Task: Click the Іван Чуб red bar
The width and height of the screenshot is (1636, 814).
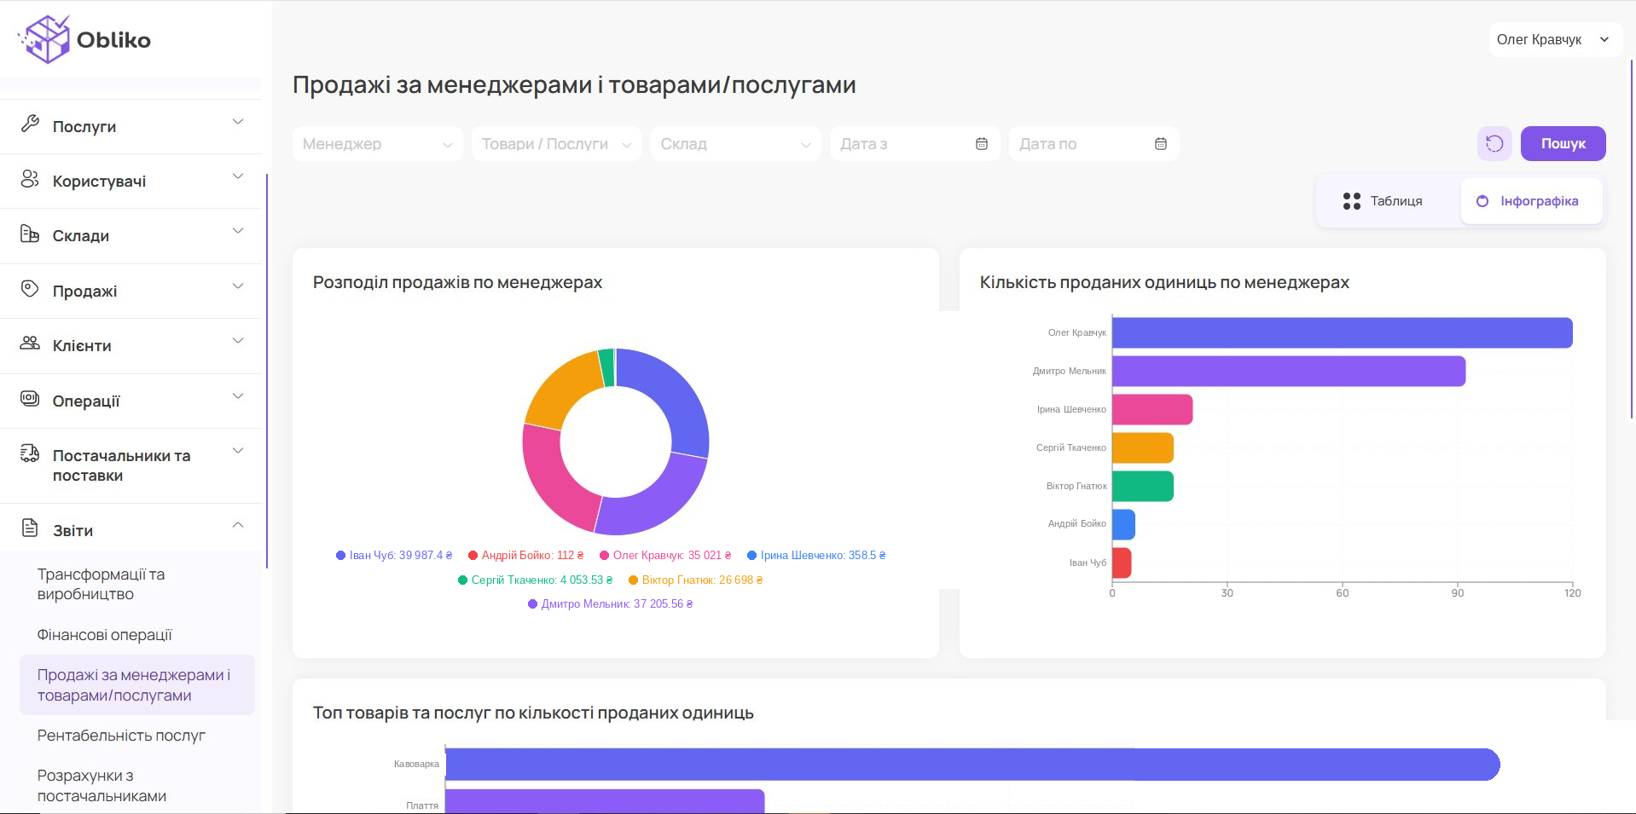Action: (x=1122, y=563)
